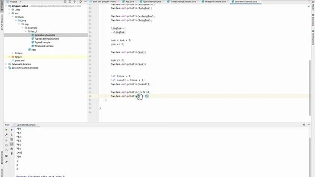The width and height of the screenshot is (315, 177).
Task: Clear all console output with trash icon
Action: point(12,153)
